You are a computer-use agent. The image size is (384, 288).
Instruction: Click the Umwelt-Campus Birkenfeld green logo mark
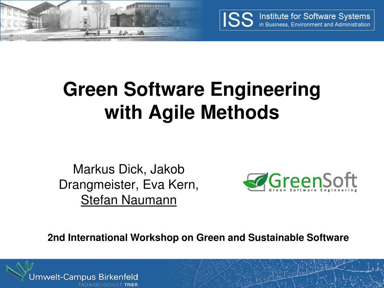pyautogui.click(x=19, y=270)
